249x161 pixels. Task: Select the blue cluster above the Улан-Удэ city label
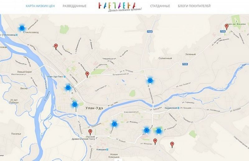pyautogui.click(x=74, y=105)
